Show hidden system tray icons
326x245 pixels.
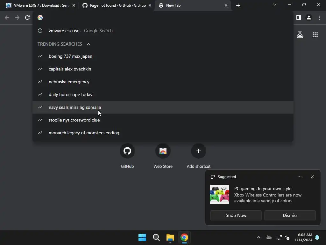[x=259, y=237]
